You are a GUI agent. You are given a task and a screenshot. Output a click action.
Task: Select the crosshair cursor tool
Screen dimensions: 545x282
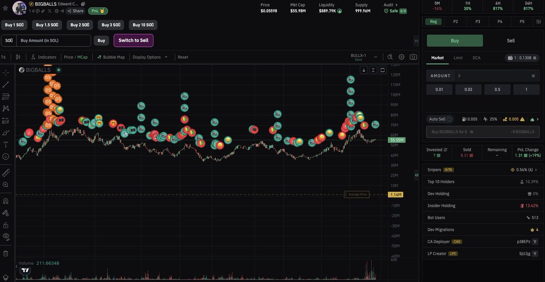(x=6, y=73)
